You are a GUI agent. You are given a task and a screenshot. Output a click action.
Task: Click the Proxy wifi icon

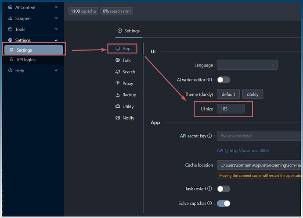coord(118,83)
